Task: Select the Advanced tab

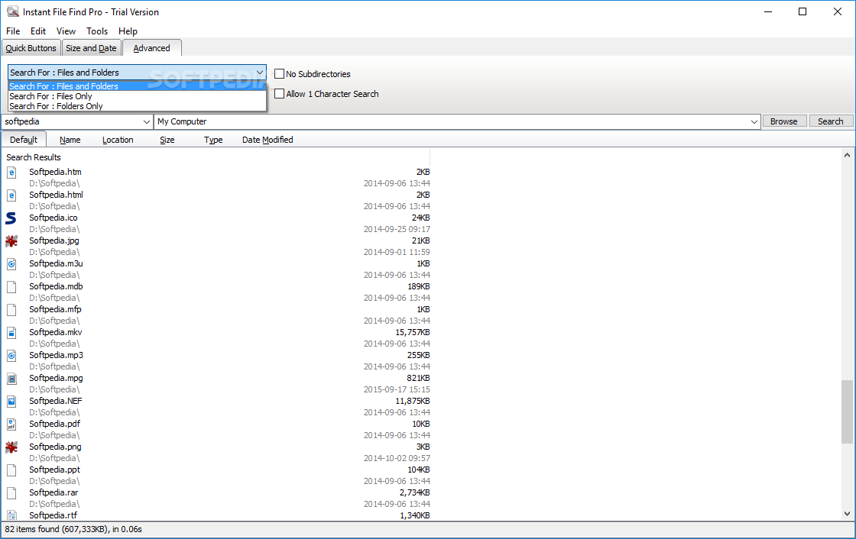Action: tap(152, 48)
